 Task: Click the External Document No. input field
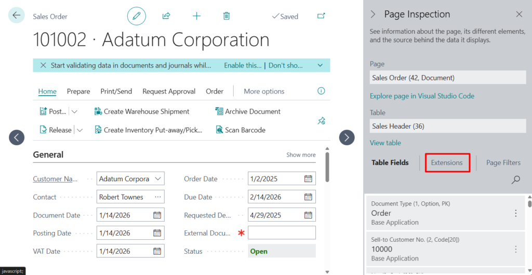click(282, 233)
